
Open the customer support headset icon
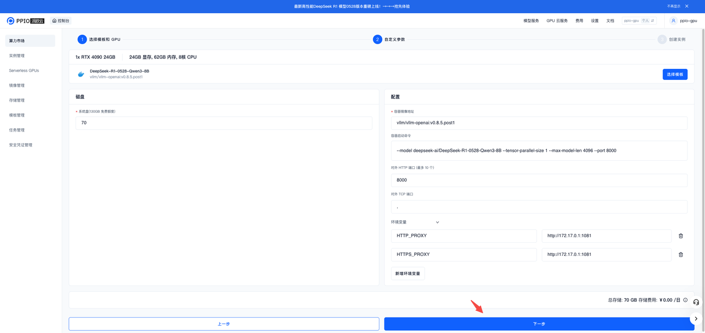(696, 302)
